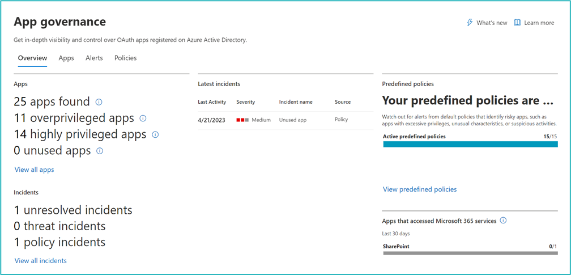
Task: Sort by Last Activity column header
Action: [212, 102]
